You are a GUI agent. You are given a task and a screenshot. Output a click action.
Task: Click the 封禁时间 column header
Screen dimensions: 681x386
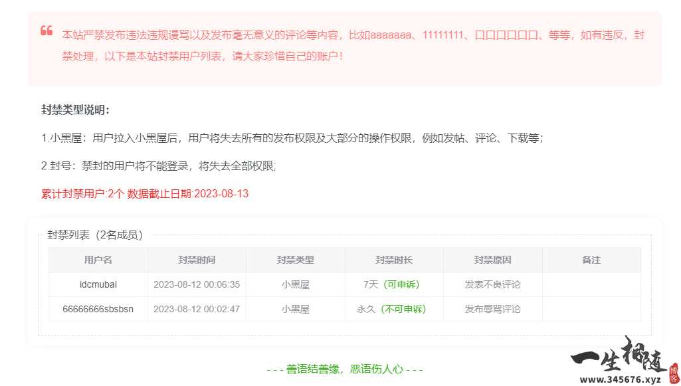click(x=196, y=260)
